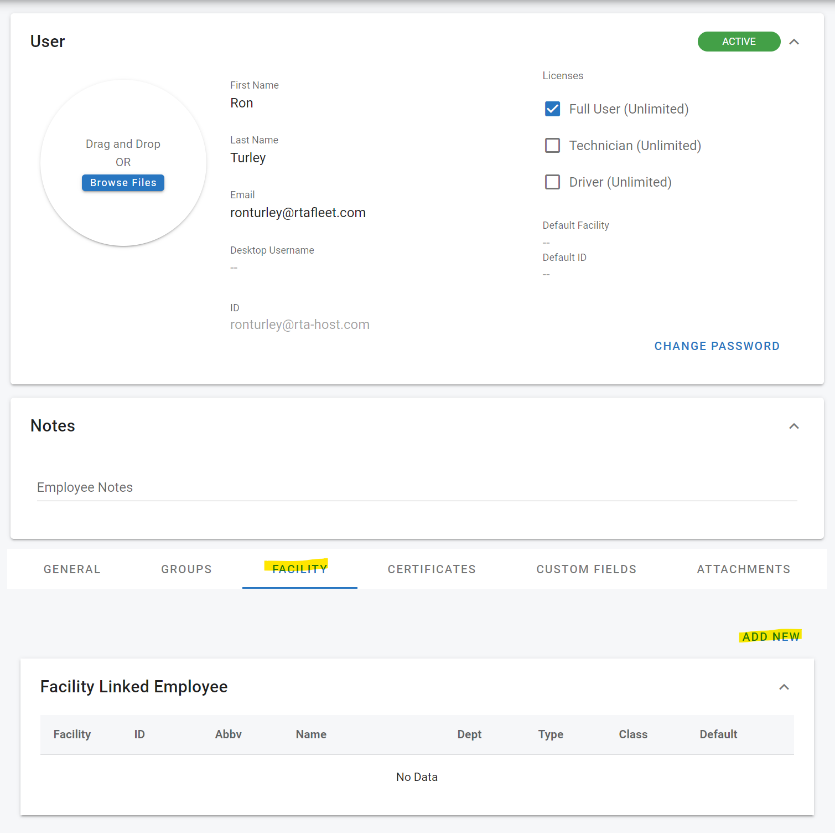Go to the Certificates tab
Viewport: 835px width, 833px height.
coord(432,569)
